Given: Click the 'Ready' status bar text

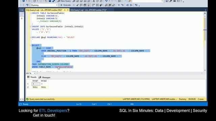Looking at the screenshot, I should coord(26,104).
